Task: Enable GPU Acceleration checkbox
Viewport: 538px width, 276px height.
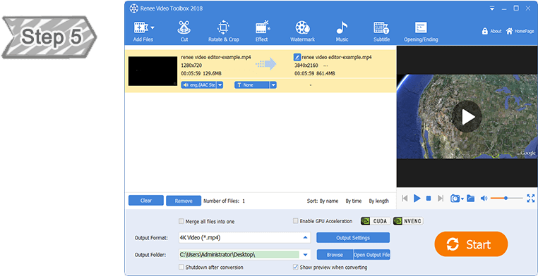Action: (295, 221)
